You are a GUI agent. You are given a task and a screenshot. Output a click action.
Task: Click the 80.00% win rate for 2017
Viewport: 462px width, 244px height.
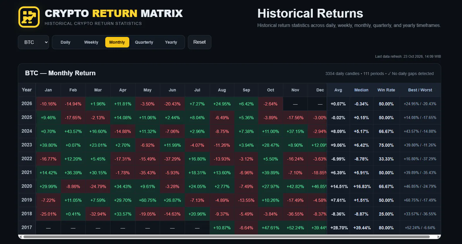(386, 228)
